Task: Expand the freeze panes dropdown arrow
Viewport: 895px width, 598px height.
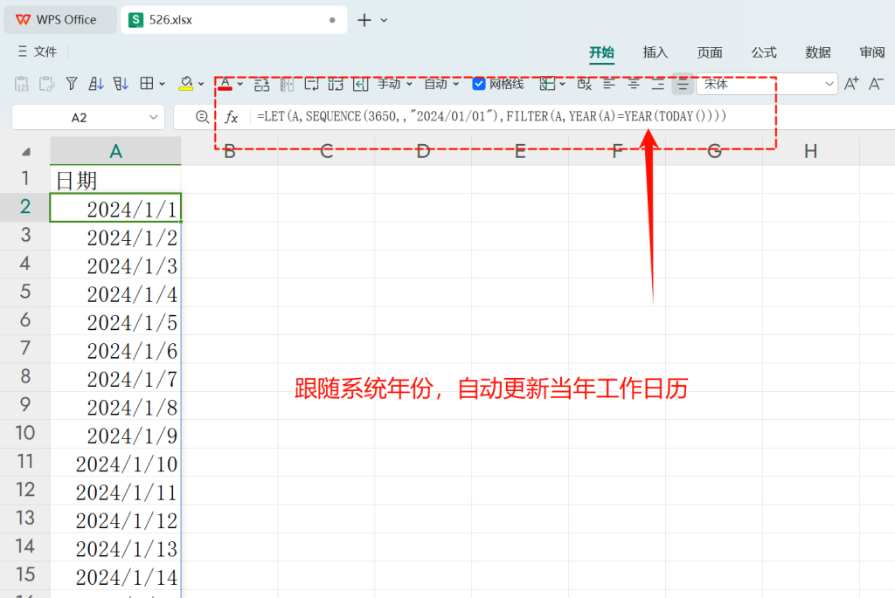Action: tap(562, 85)
